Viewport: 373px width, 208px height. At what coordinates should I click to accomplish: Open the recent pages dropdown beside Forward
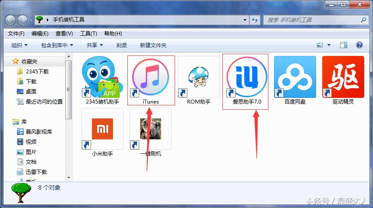[x=31, y=20]
